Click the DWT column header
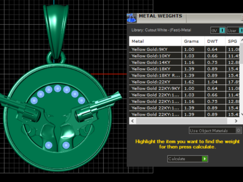 click(x=215, y=41)
